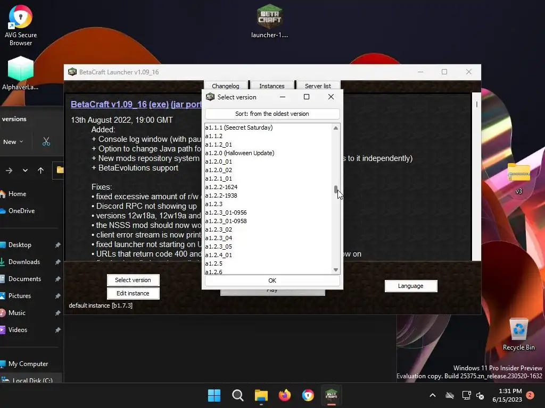Image resolution: width=545 pixels, height=408 pixels.
Task: Switch to the BetaCraft taskbar icon
Action: [x=331, y=395]
